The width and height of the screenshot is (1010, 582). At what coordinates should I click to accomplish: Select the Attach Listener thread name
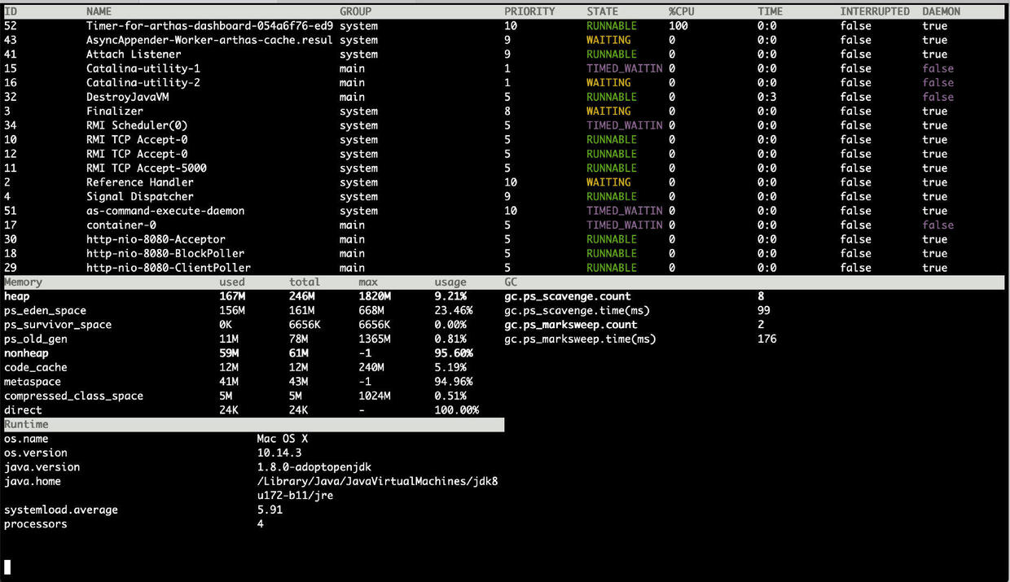pyautogui.click(x=134, y=55)
